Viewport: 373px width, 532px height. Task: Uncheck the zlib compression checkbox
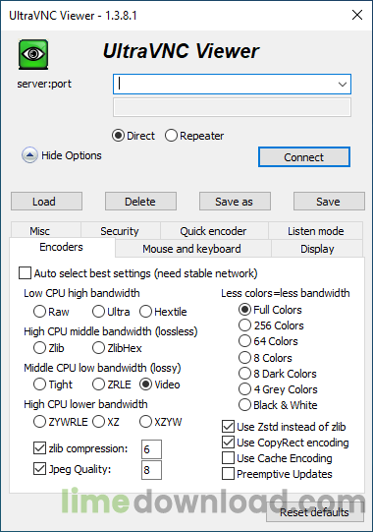pyautogui.click(x=39, y=448)
